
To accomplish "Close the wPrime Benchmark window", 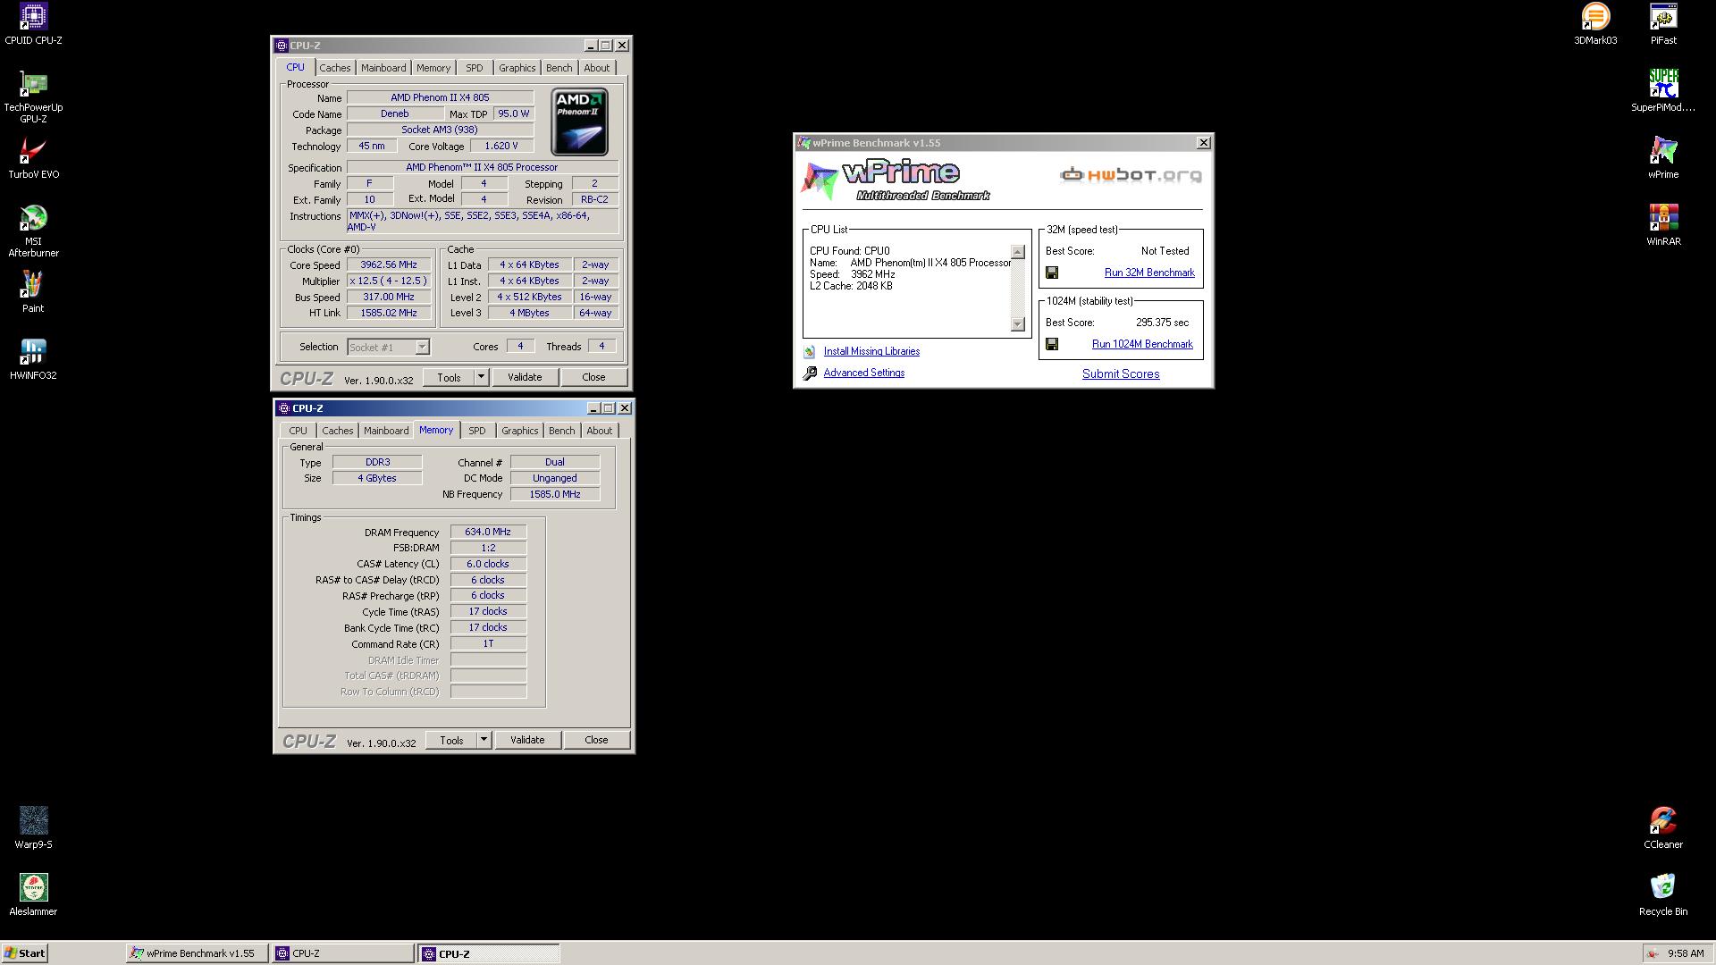I will 1203,143.
